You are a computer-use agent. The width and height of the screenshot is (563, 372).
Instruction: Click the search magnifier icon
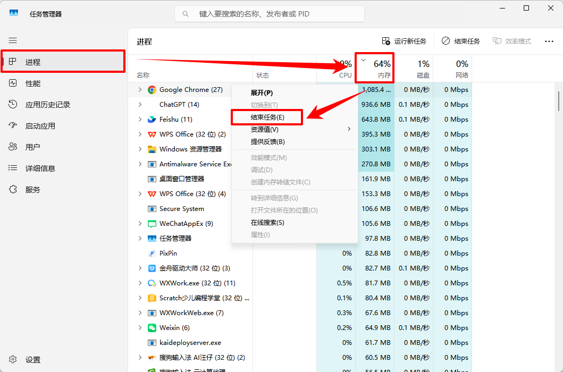point(185,14)
